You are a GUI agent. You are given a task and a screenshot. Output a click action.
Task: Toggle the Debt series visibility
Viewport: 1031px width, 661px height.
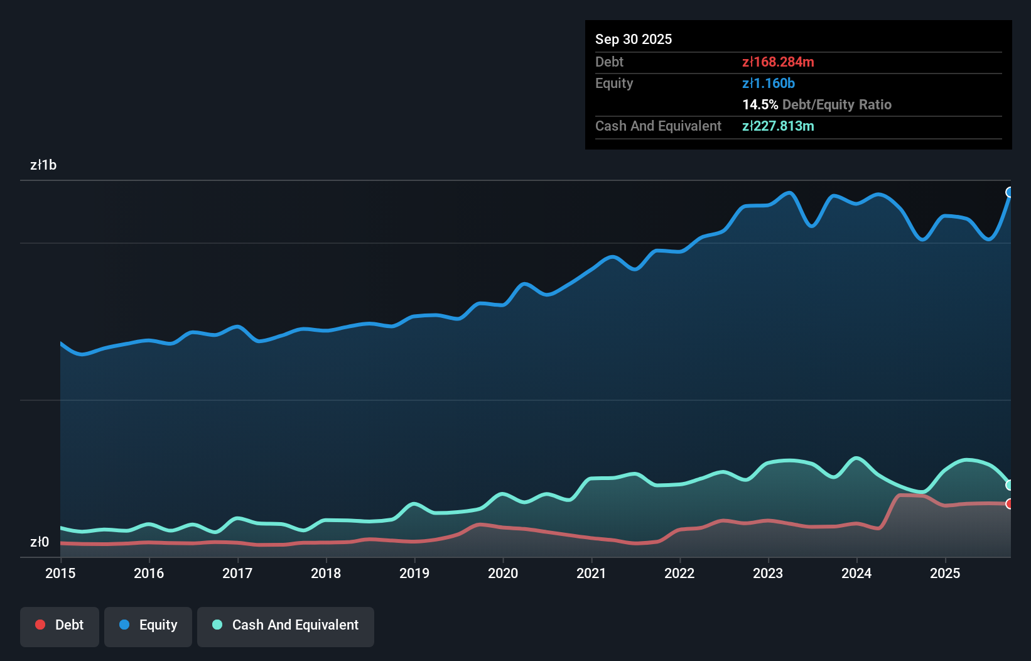click(60, 625)
